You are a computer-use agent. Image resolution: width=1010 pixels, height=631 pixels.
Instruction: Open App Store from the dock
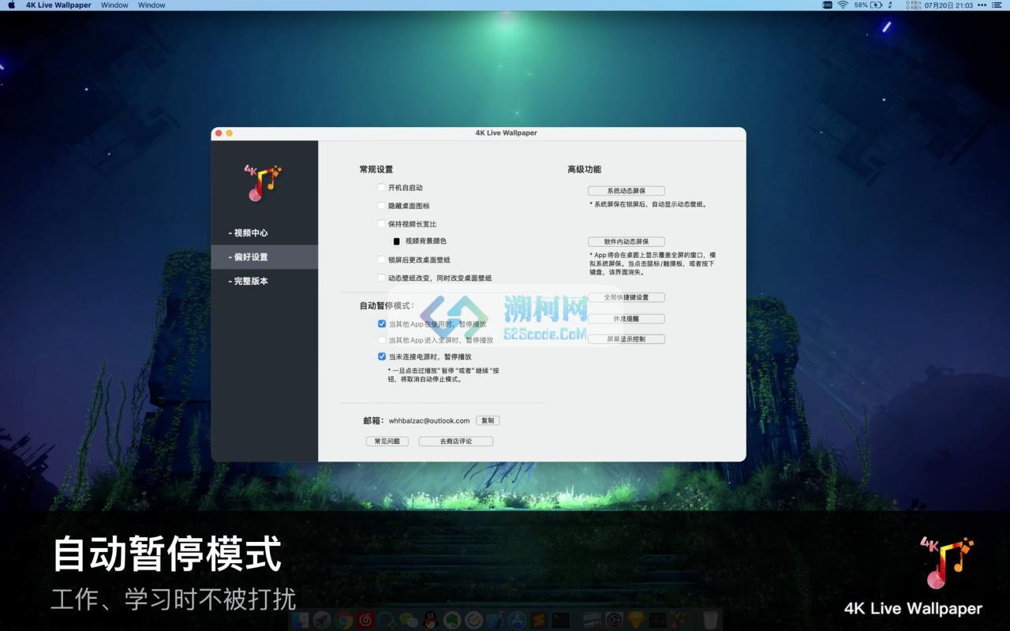518,620
